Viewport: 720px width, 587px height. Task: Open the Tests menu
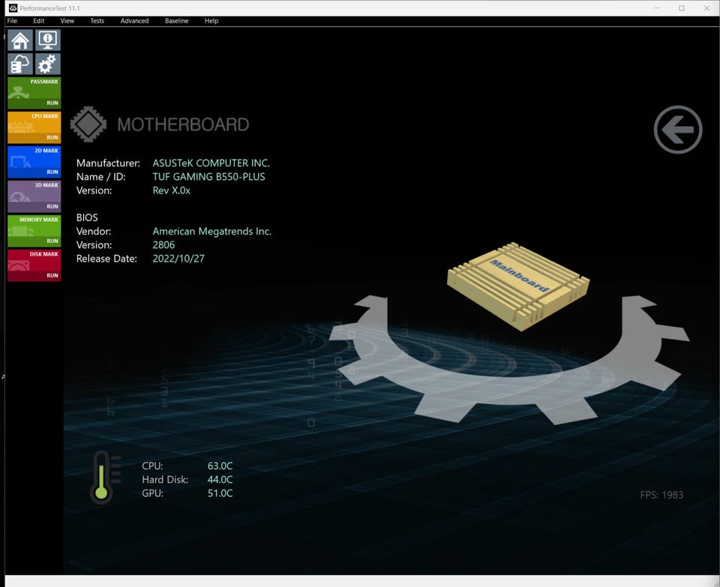97,21
